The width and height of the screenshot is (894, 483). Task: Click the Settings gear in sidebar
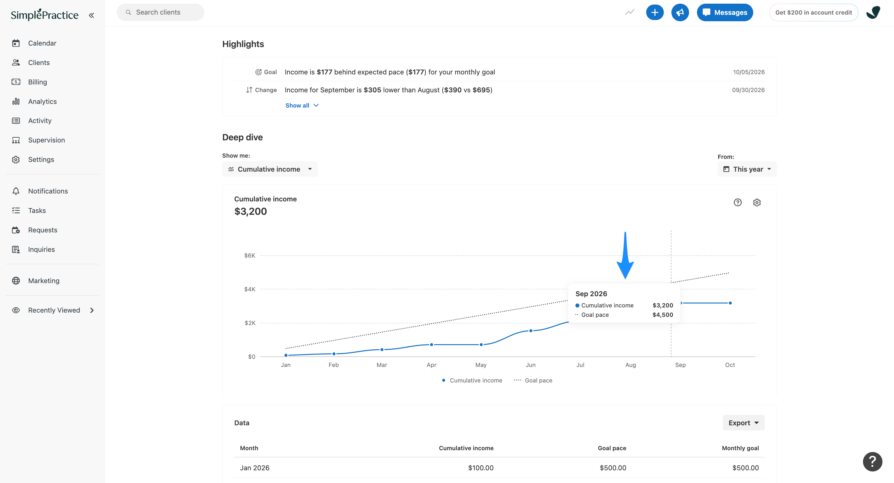[x=16, y=159]
